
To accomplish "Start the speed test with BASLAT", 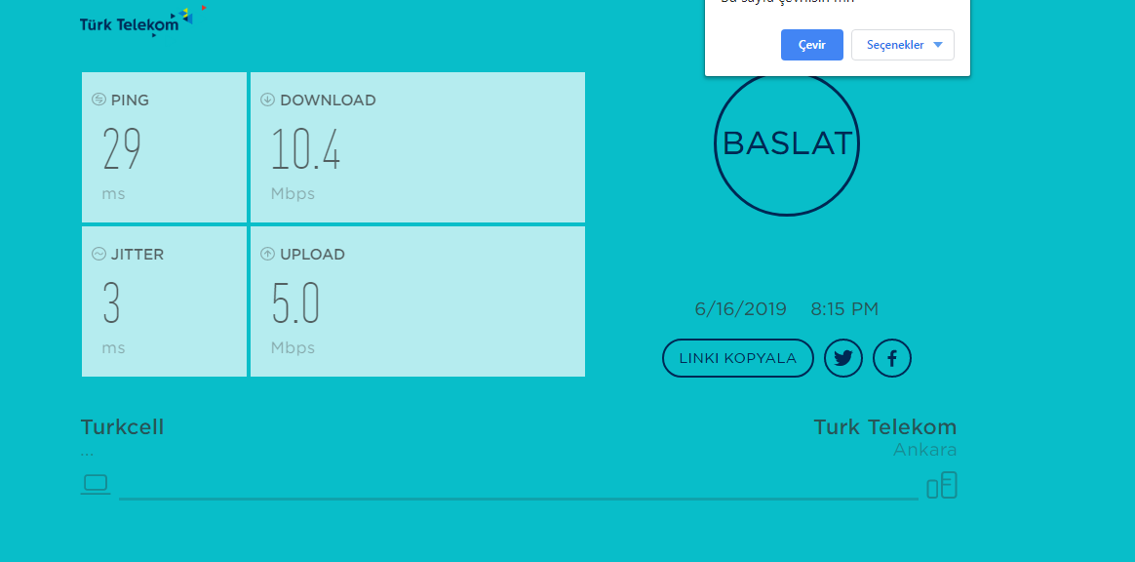I will (787, 143).
